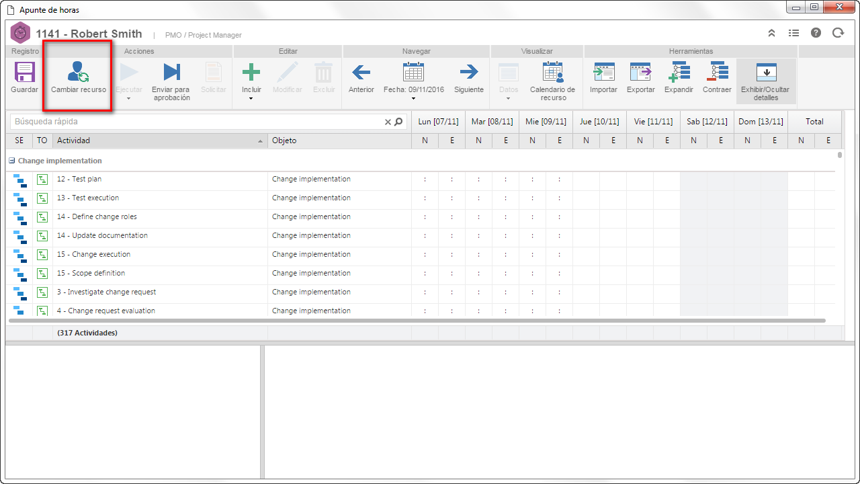The image size is (860, 484).
Task: Collapse the Change implementation group
Action: [x=11, y=161]
